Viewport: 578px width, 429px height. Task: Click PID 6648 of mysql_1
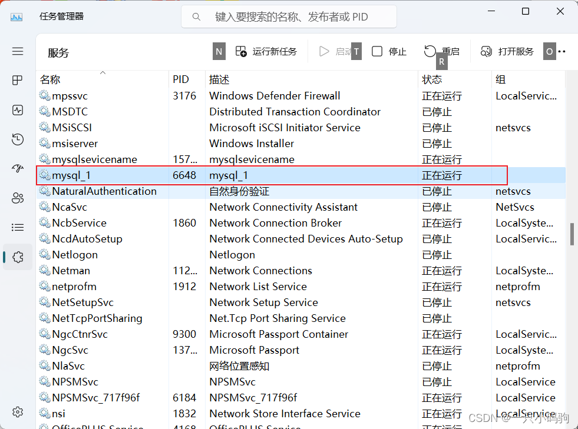[184, 175]
